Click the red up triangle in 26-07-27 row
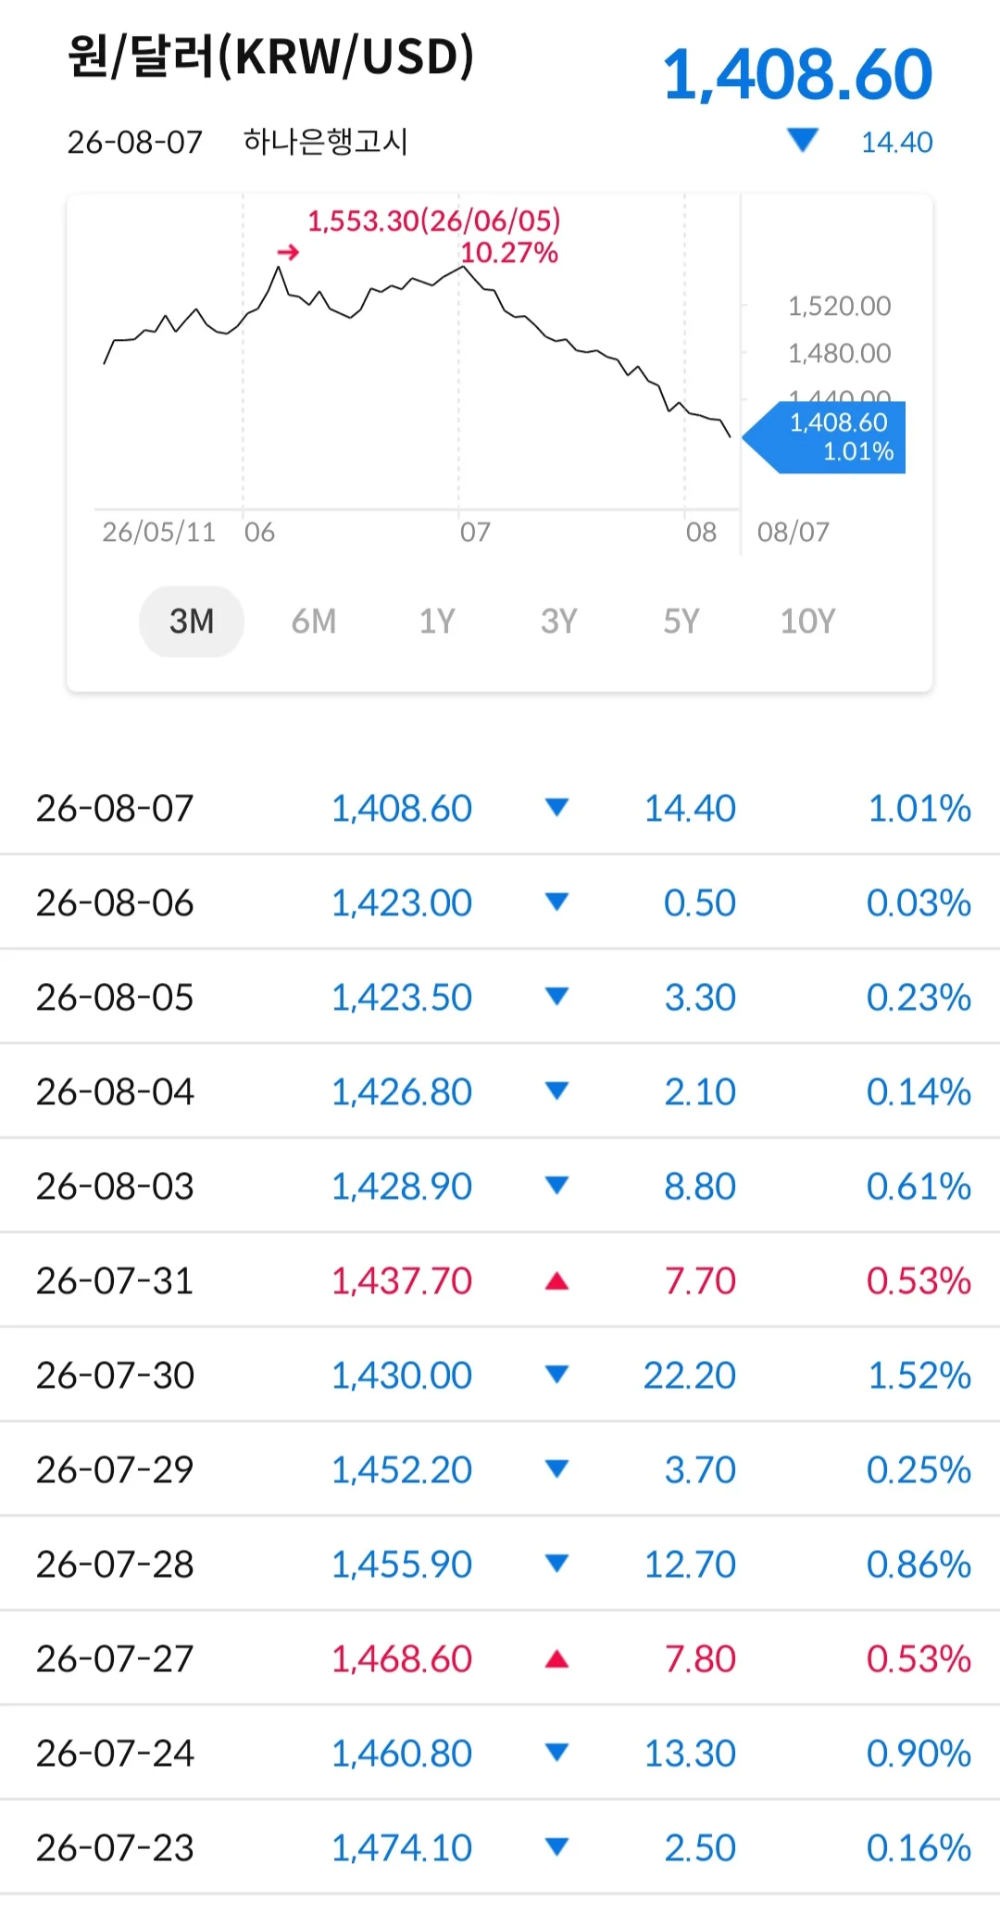This screenshot has height=1914, width=1000. tap(556, 1659)
